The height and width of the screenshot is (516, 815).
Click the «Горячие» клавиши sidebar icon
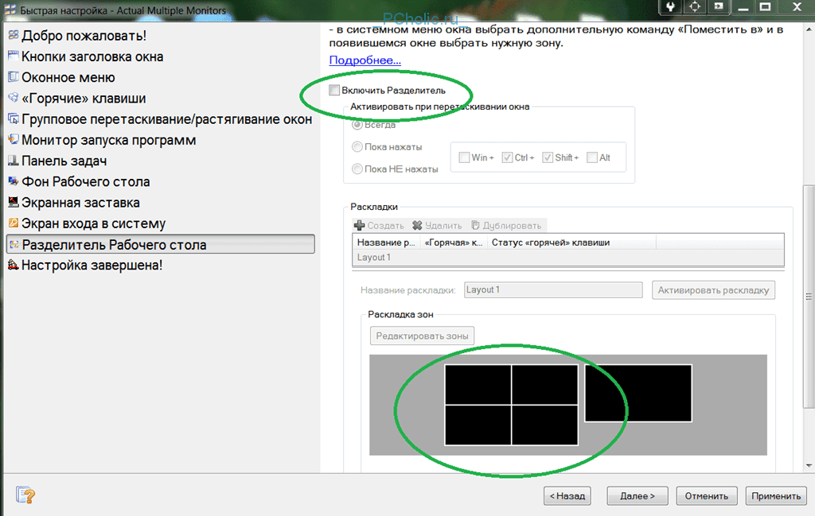14,98
